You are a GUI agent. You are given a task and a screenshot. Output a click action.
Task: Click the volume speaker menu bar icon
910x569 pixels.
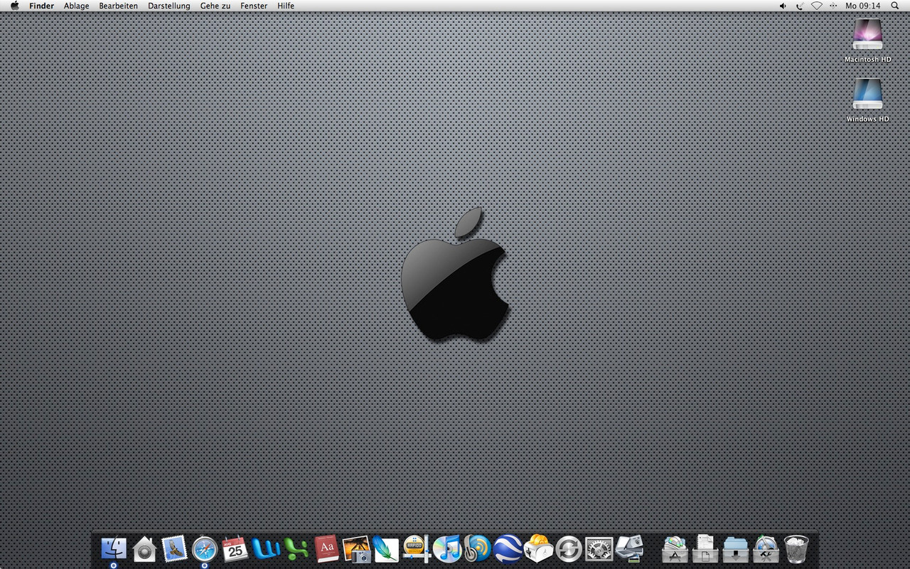[783, 6]
